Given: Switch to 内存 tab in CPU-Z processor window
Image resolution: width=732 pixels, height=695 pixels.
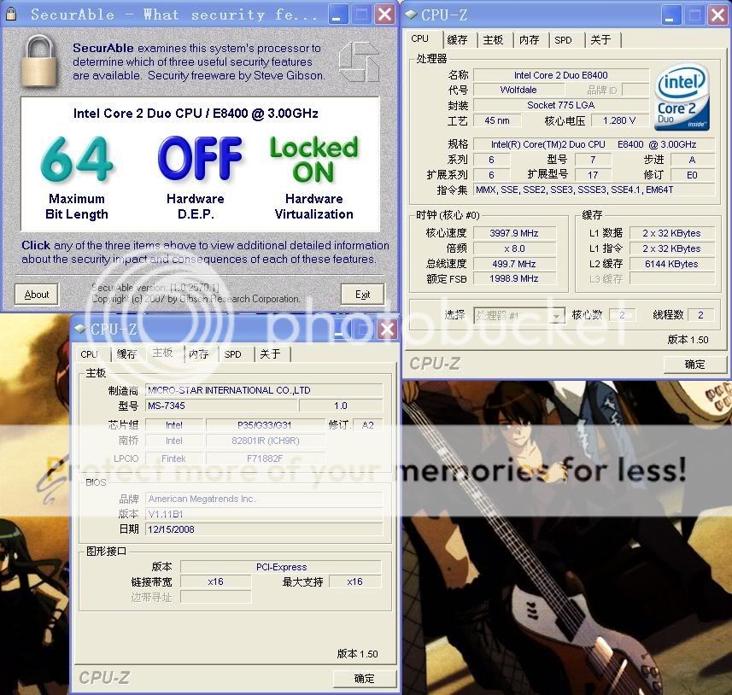Looking at the screenshot, I should (x=529, y=40).
